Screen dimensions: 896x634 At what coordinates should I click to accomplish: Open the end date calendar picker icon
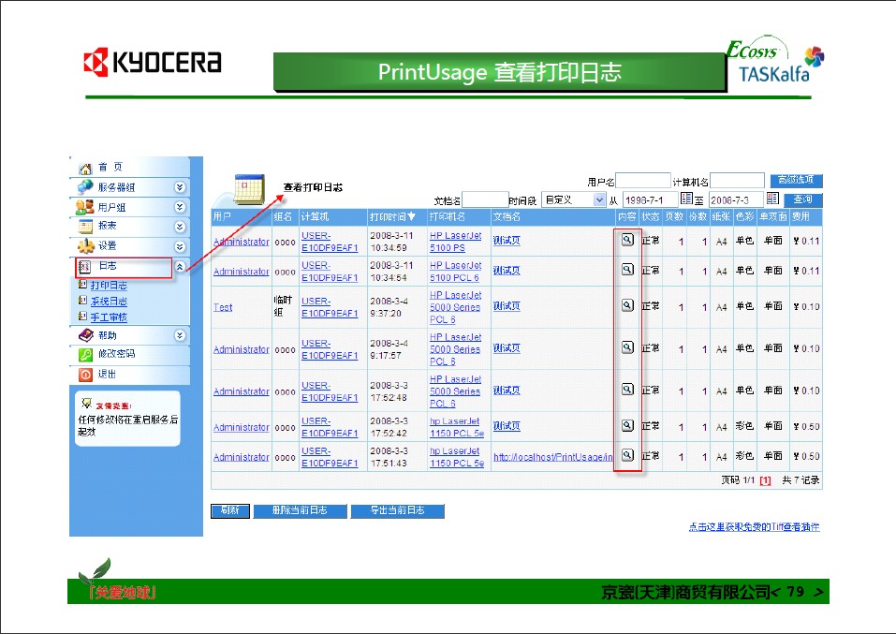coord(772,199)
